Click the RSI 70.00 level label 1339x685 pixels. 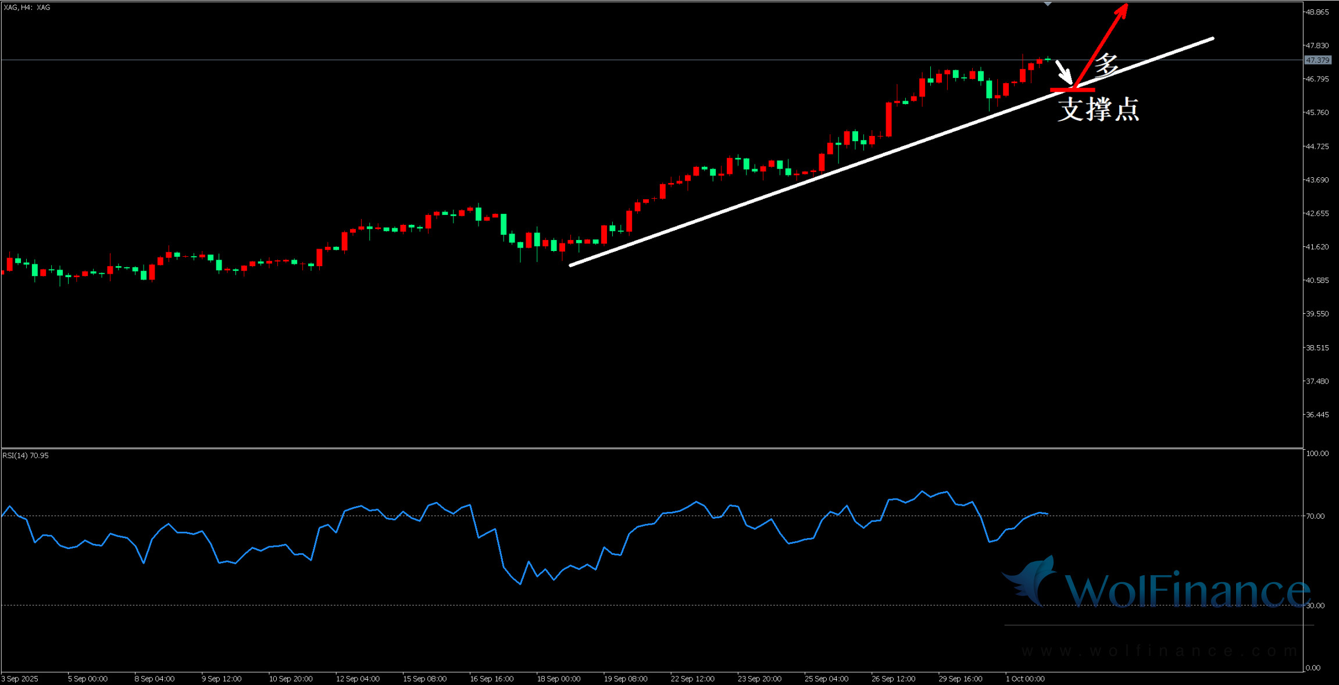[1315, 516]
